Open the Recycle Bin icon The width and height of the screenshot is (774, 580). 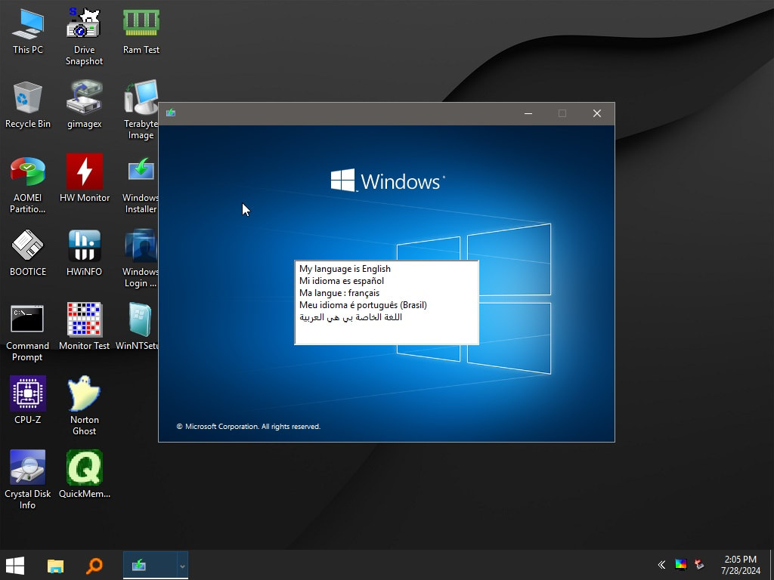click(28, 105)
